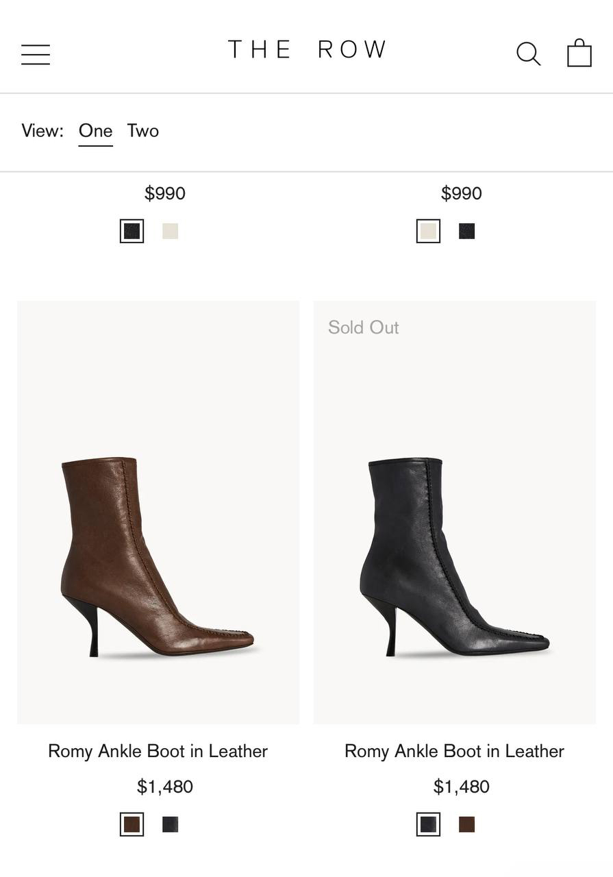The height and width of the screenshot is (877, 613).
Task: Select brown swatch under right Romy boot
Action: coord(466,824)
